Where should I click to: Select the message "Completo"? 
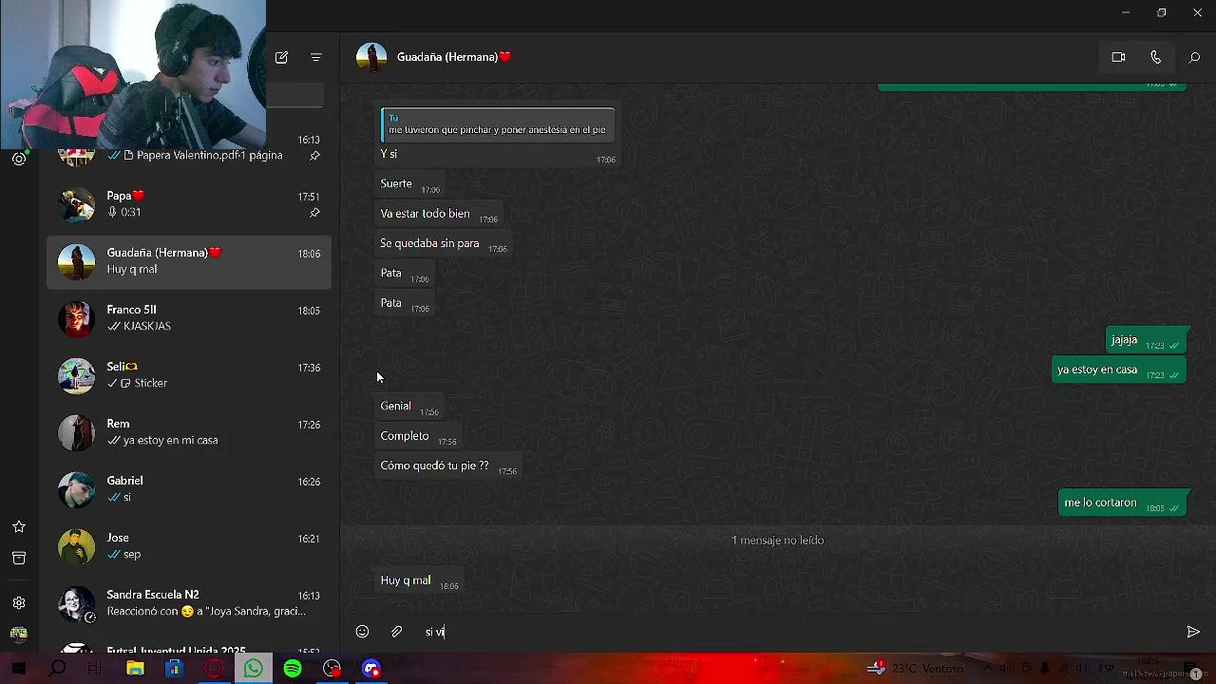tap(418, 437)
